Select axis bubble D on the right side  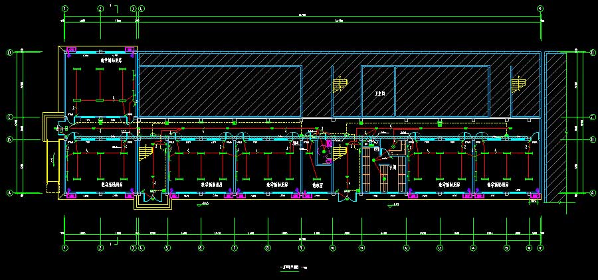(592, 52)
